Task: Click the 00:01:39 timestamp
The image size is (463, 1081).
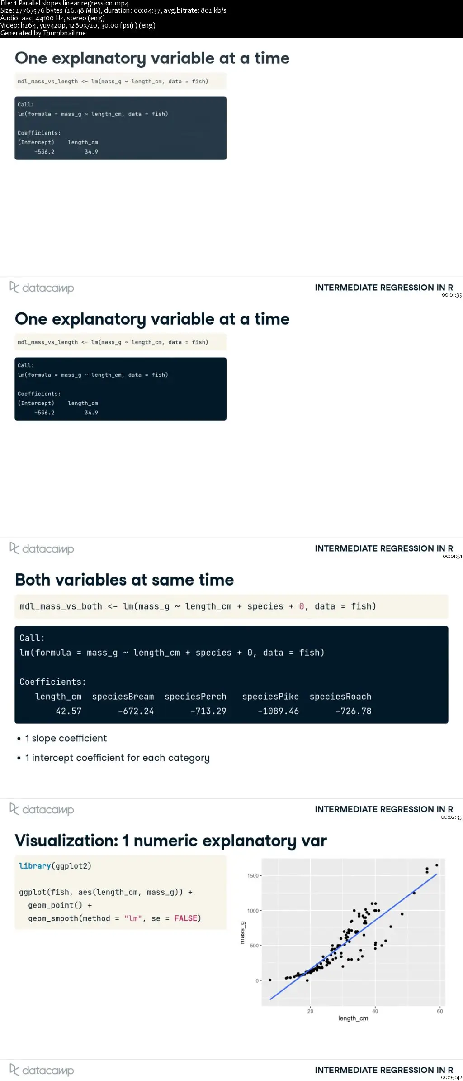Action: pos(452,295)
